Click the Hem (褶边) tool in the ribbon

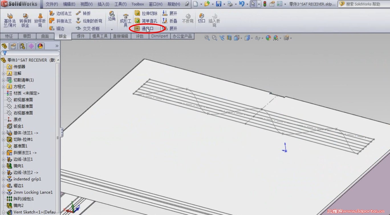pos(57,28)
